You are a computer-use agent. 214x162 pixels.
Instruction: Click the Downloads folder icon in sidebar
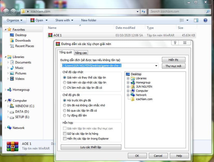12,41
